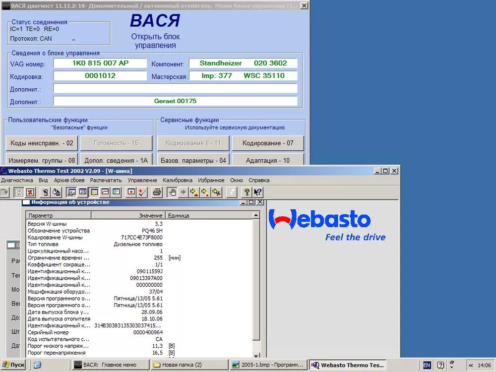This screenshot has height=372, width=496.
Task: Open the Управление menu
Action: (x=142, y=180)
